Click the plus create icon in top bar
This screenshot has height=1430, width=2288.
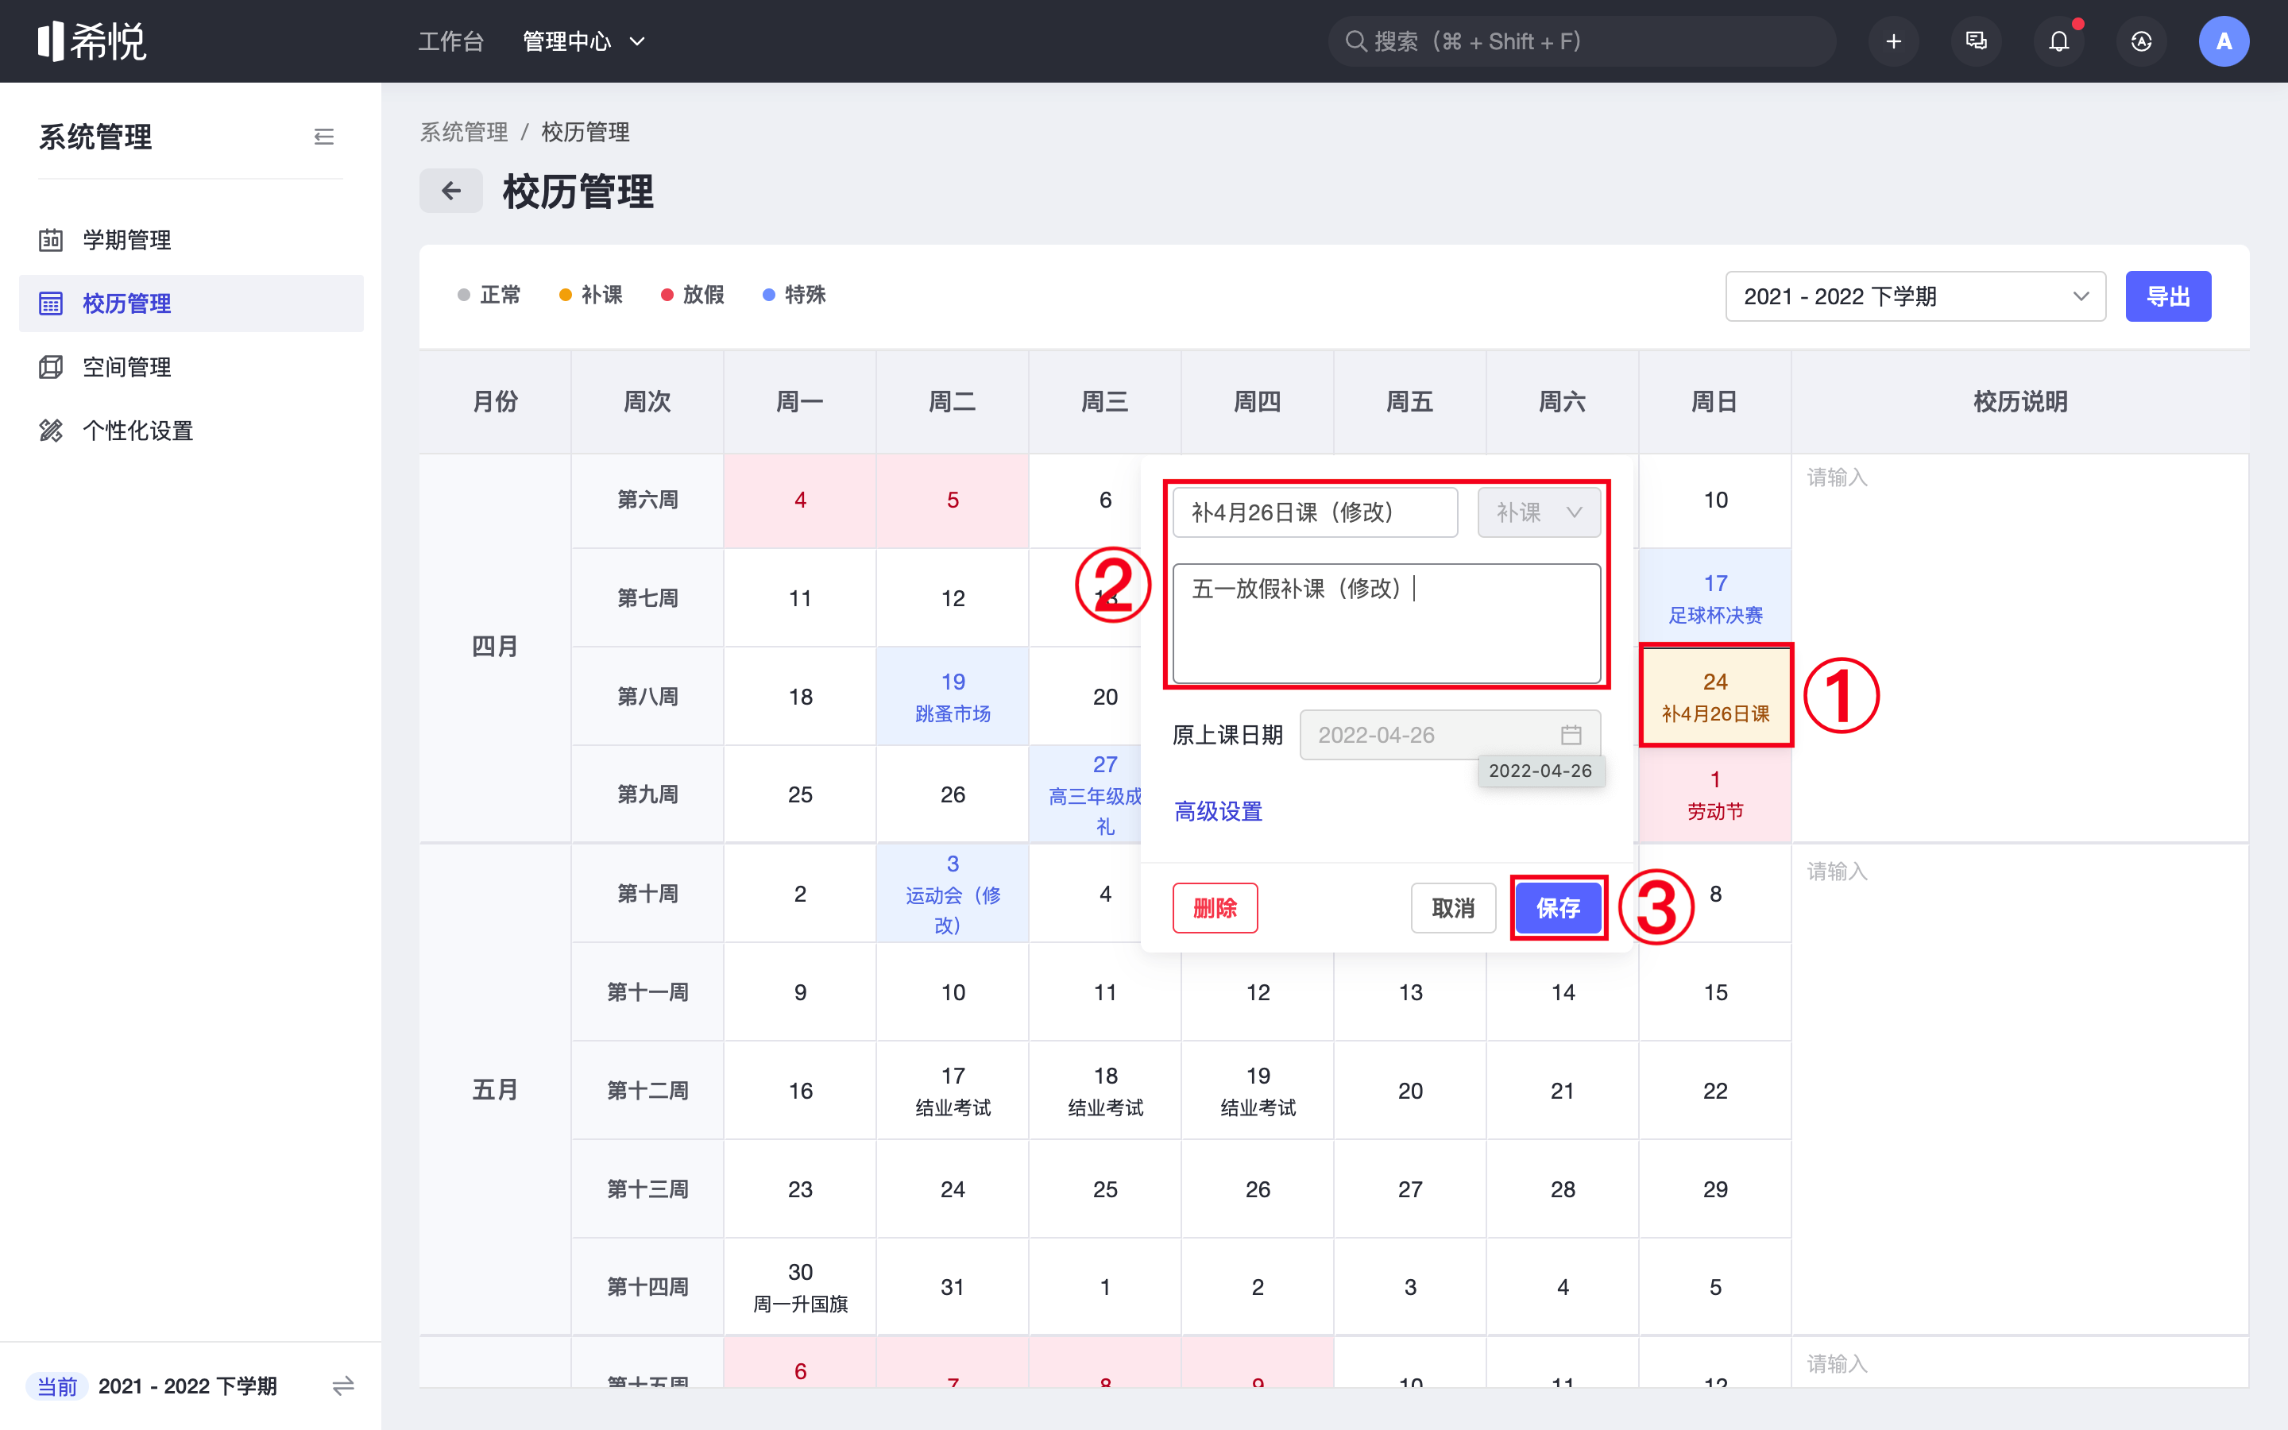pos(1893,41)
